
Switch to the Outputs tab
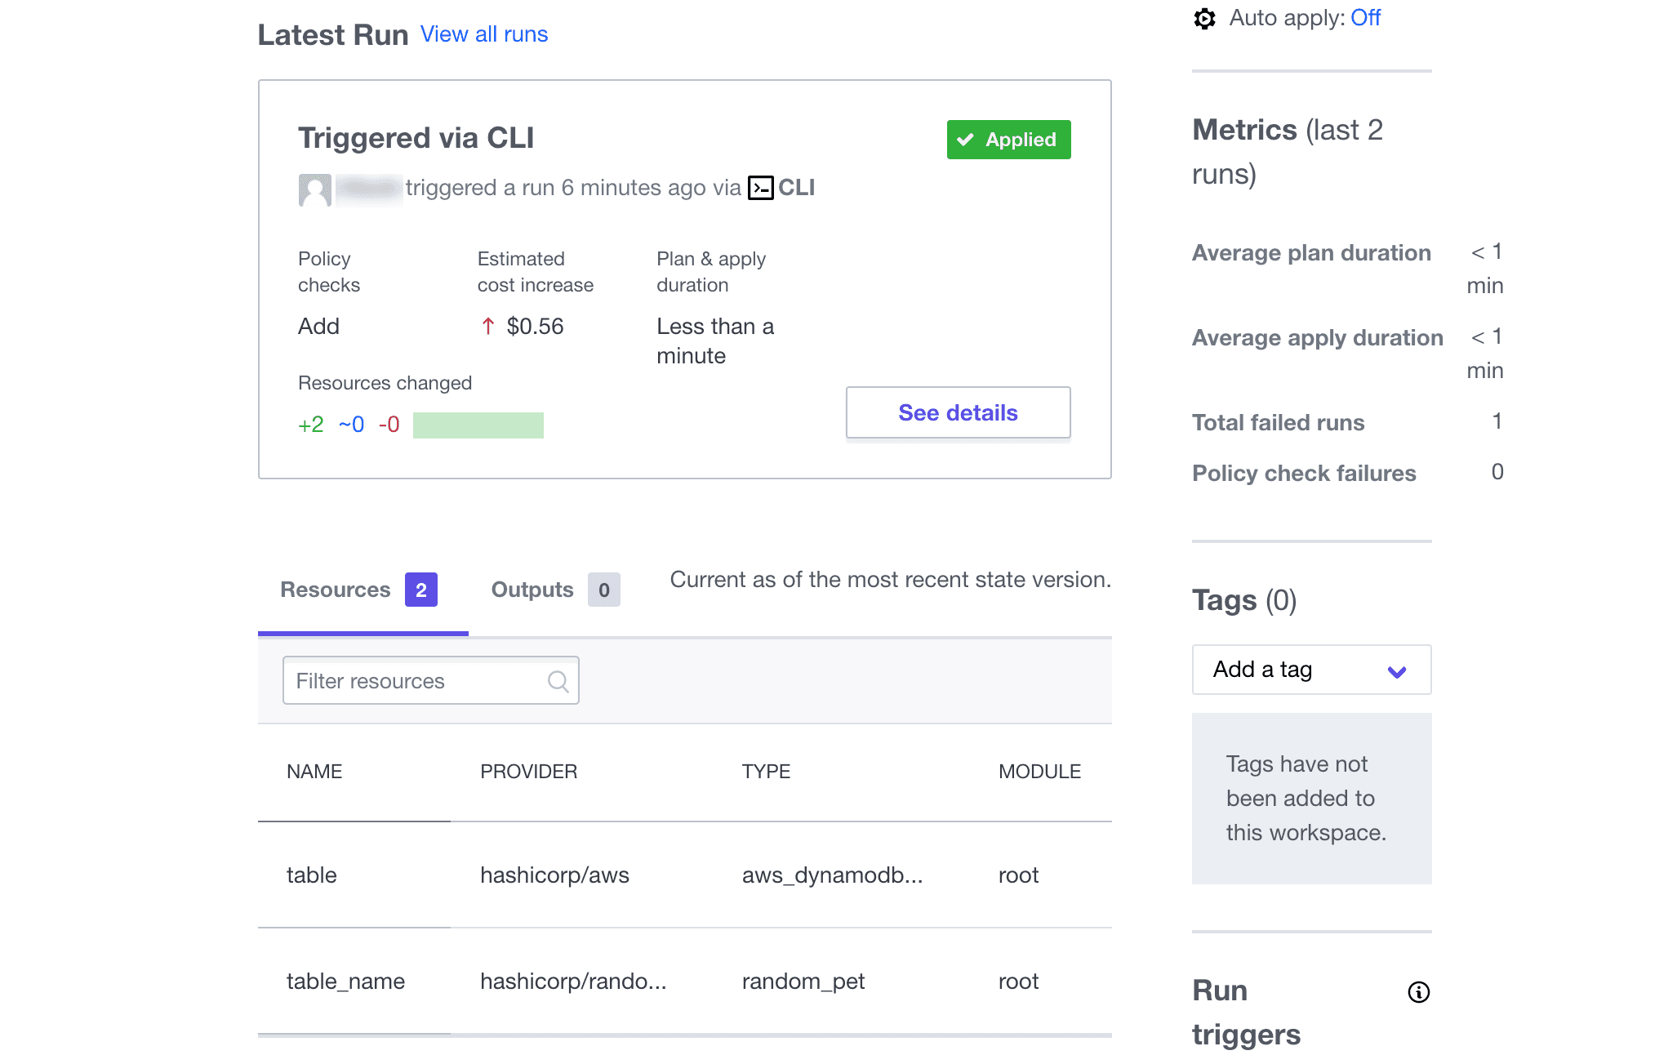(555, 590)
